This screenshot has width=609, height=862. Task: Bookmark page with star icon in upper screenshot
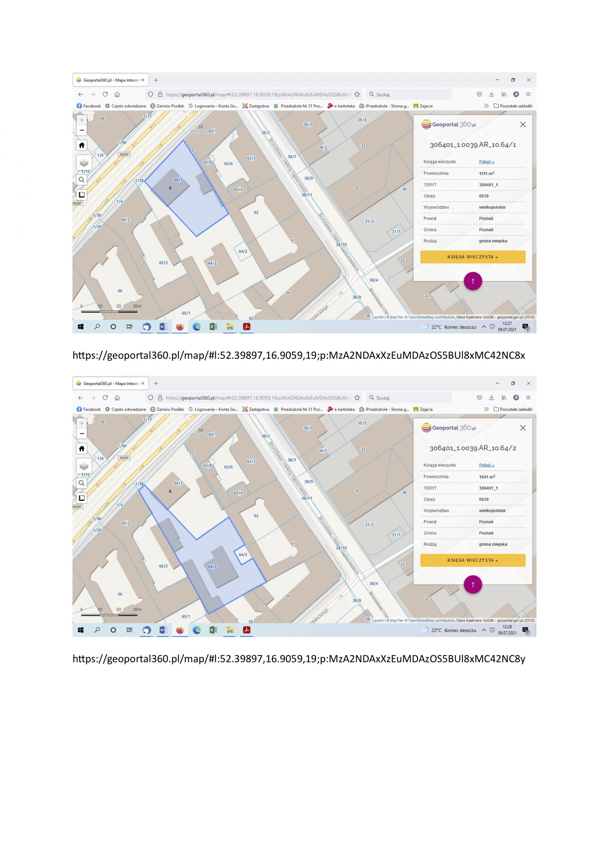(x=357, y=94)
